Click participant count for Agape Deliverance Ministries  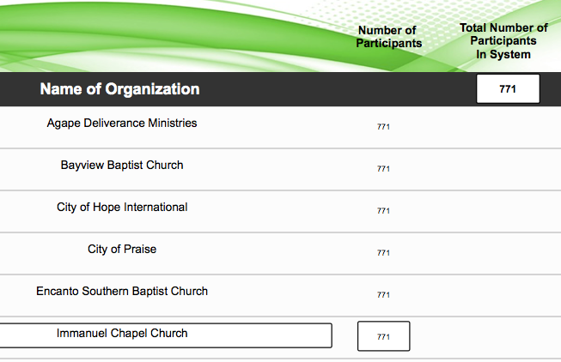(x=383, y=127)
